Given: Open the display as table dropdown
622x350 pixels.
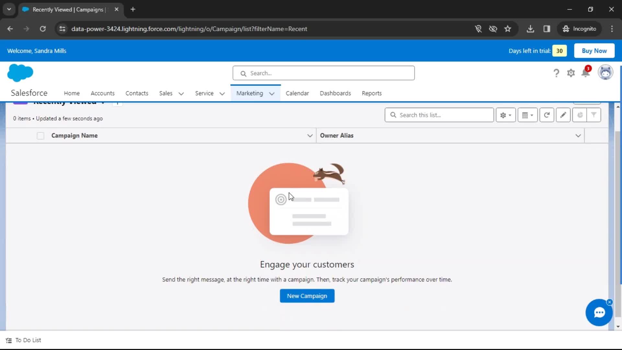Looking at the screenshot, I should tap(527, 115).
